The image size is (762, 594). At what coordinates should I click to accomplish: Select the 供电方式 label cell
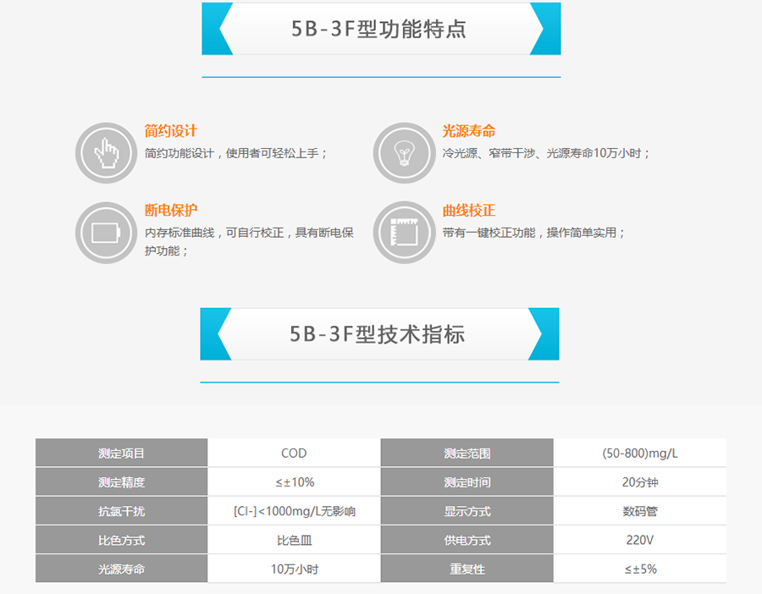coord(467,540)
